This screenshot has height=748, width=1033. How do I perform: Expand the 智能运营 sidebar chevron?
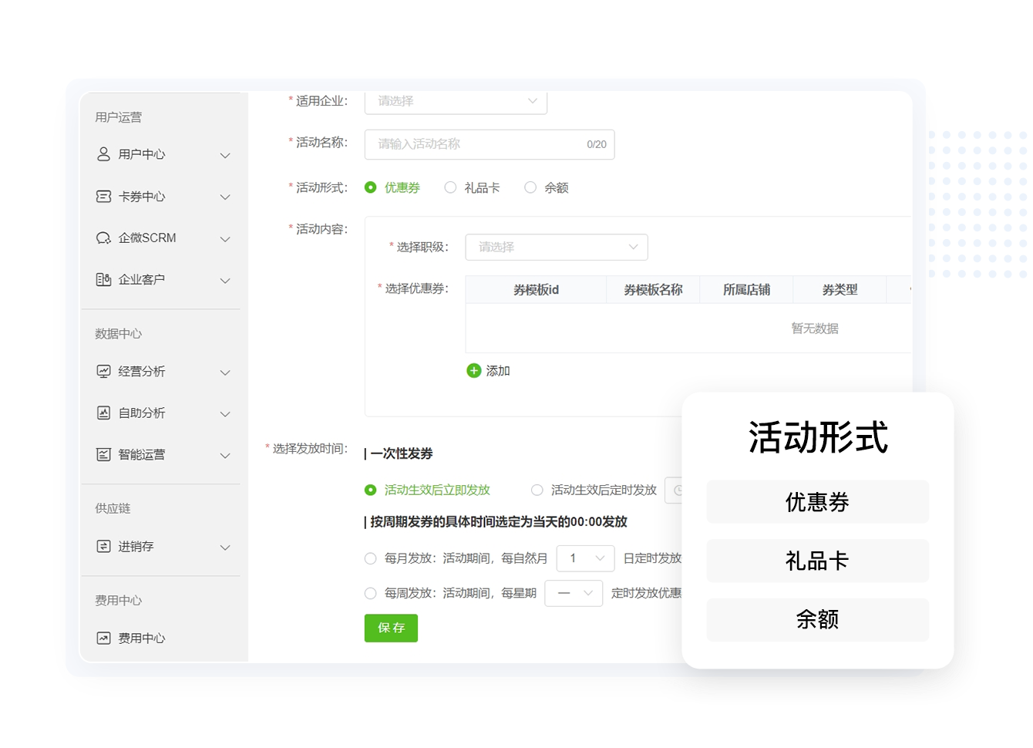coord(225,456)
